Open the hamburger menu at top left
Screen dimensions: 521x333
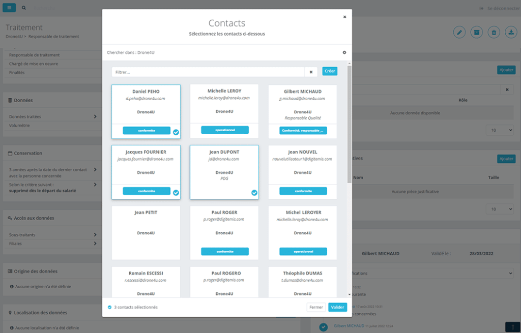(x=9, y=8)
